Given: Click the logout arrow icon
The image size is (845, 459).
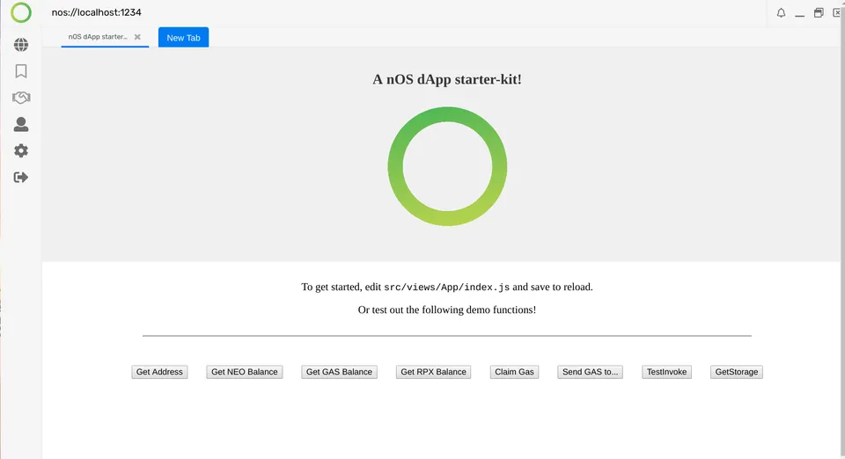Looking at the screenshot, I should pos(21,177).
